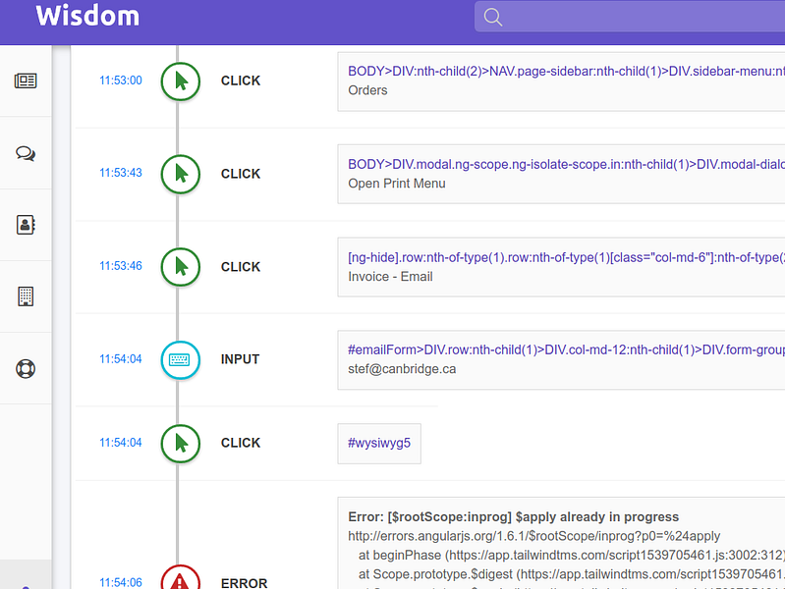Screen dimensions: 785x589
Task: Click the 11:54:06 timestamp
Action: pos(121,582)
